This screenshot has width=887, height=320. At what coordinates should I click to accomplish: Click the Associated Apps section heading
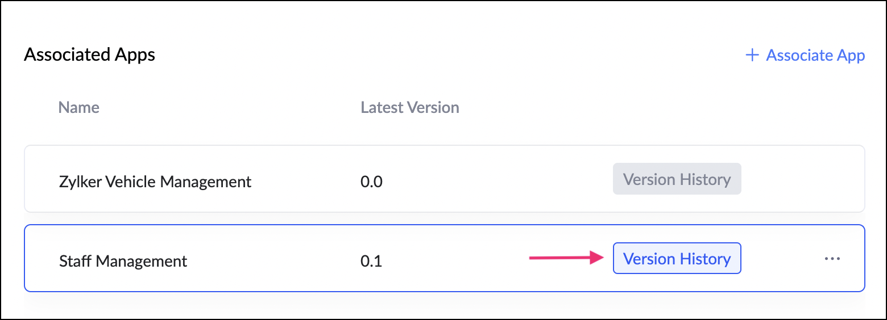pos(89,55)
